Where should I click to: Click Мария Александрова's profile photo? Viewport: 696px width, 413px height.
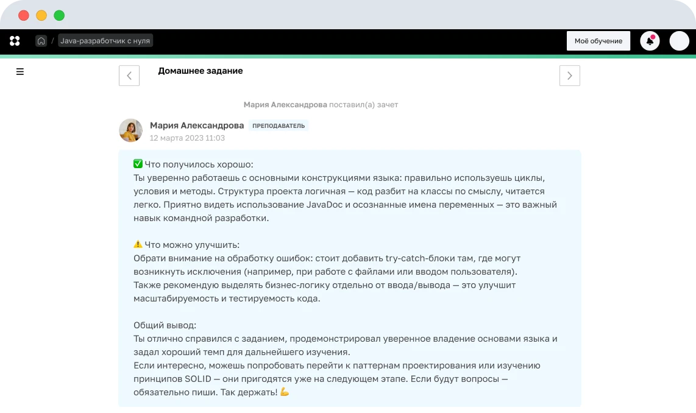(131, 130)
